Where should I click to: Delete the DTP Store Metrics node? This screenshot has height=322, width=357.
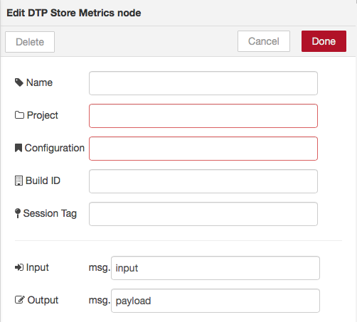pyautogui.click(x=30, y=42)
